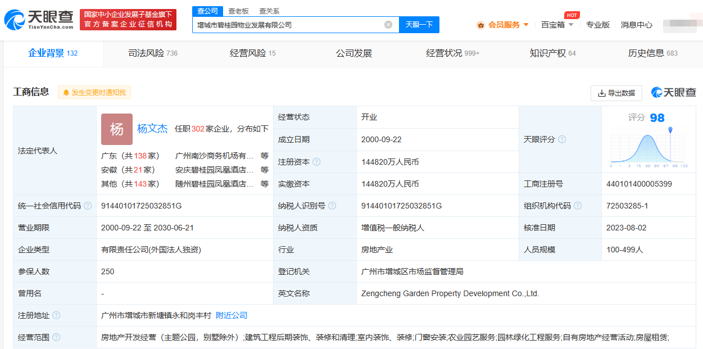Click the help icon beside 注册资本
Viewport: 703px width, 349px height.
click(316, 162)
